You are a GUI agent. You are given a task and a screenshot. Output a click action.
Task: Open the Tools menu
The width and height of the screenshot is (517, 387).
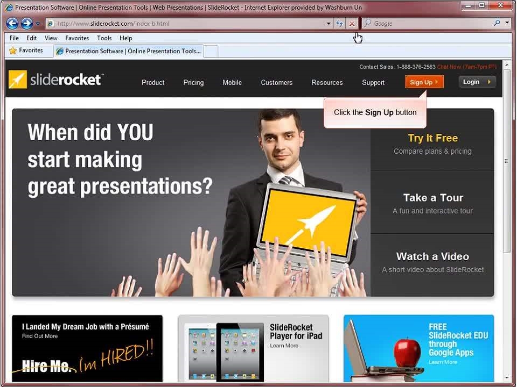(x=104, y=38)
